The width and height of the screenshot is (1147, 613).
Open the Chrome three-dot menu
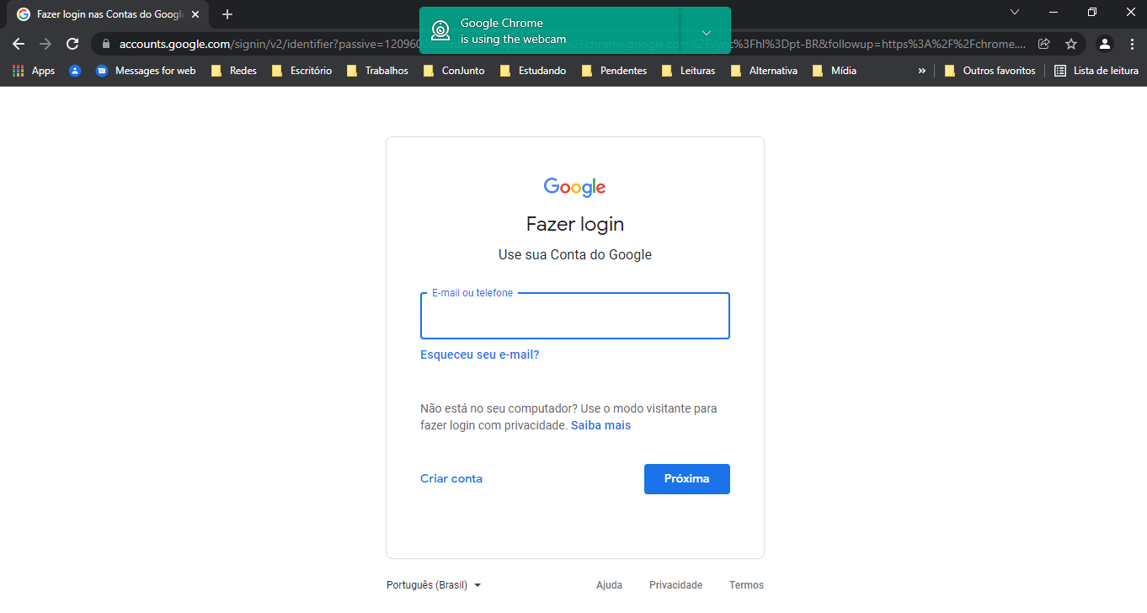(1131, 44)
